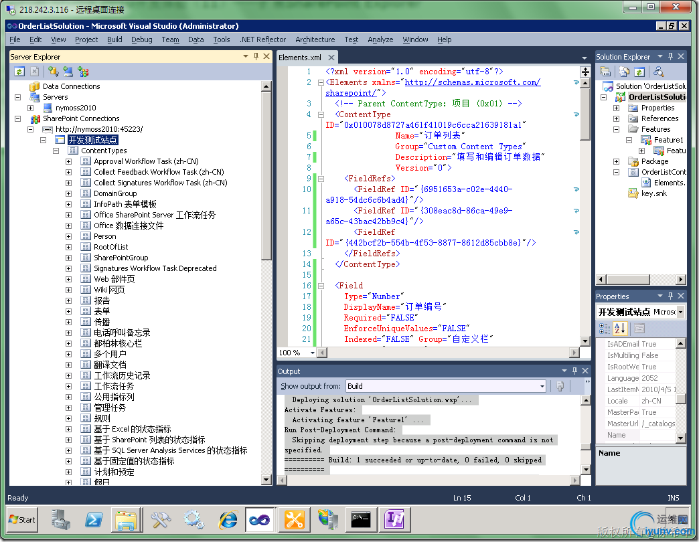Open the active files dropdown arrow beside tabs

tap(585, 58)
